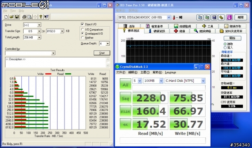Click the purple down-arrow icon in HD Tune

(x=229, y=17)
